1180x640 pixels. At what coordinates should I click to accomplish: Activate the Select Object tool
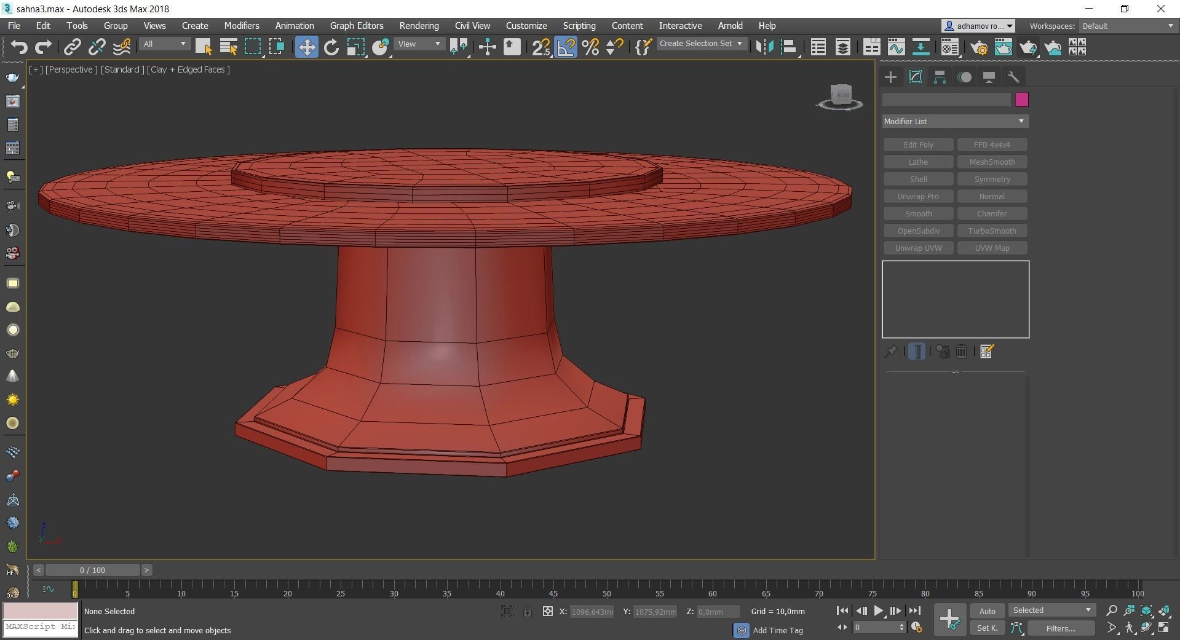click(204, 47)
